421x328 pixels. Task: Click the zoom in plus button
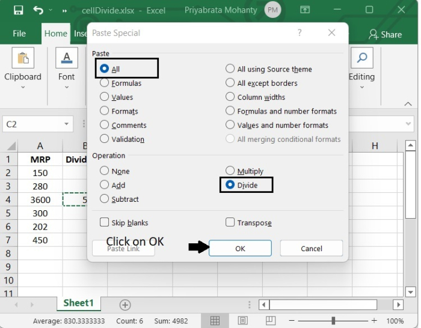click(x=374, y=321)
